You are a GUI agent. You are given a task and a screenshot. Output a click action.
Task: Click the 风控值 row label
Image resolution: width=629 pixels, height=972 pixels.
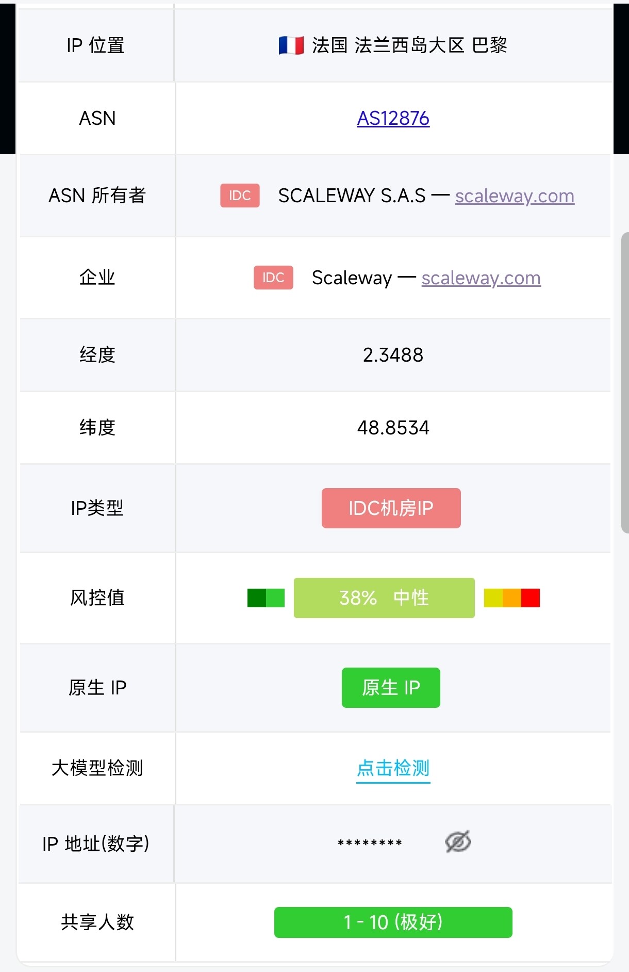tap(97, 598)
